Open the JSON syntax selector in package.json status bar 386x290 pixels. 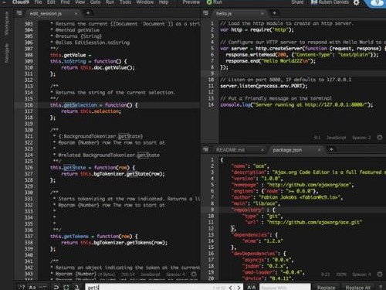(x=341, y=275)
